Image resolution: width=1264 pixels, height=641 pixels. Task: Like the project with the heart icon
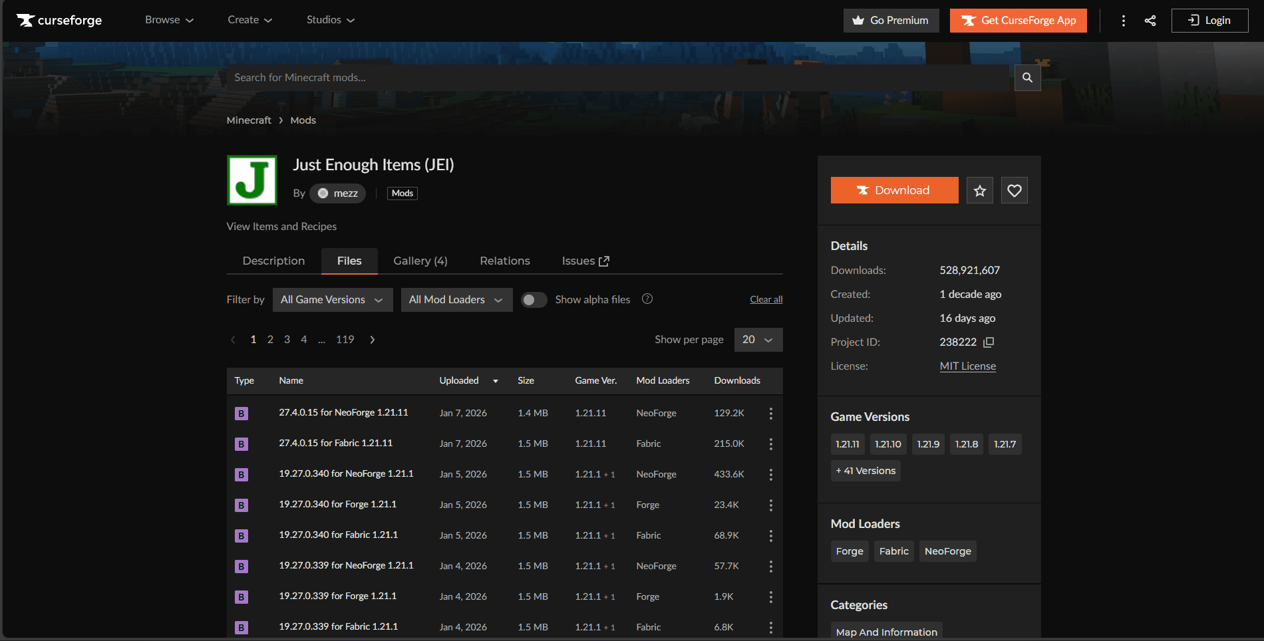[1015, 191]
